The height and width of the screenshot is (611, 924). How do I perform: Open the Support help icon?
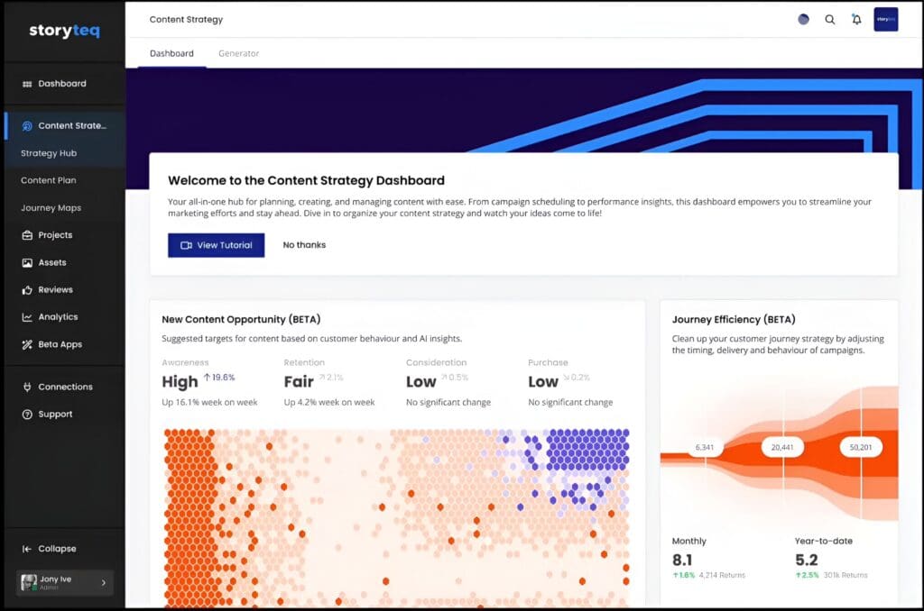(27, 415)
